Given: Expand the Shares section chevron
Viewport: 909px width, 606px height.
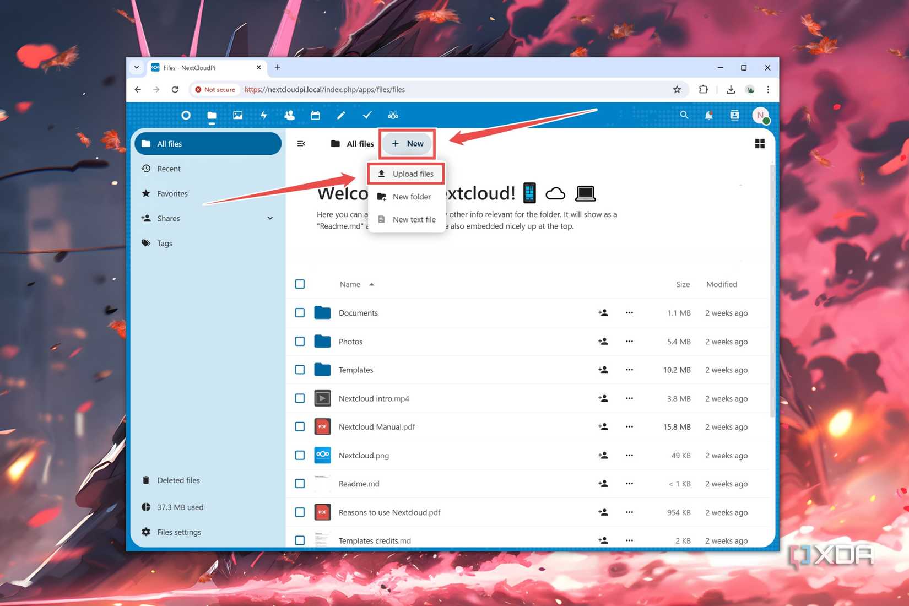Looking at the screenshot, I should pos(270,218).
